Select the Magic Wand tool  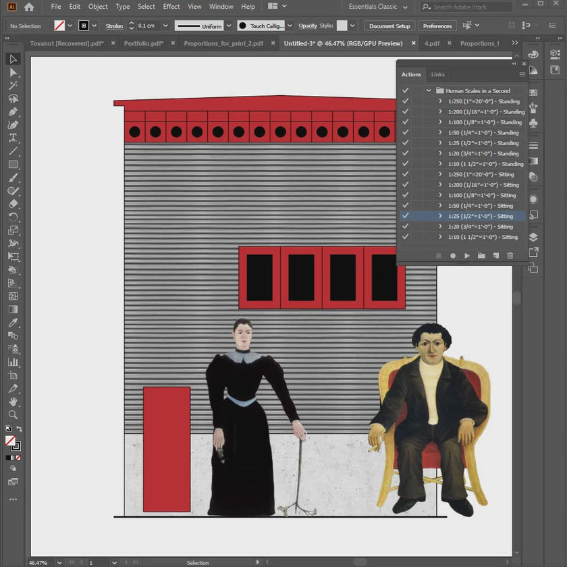(13, 85)
